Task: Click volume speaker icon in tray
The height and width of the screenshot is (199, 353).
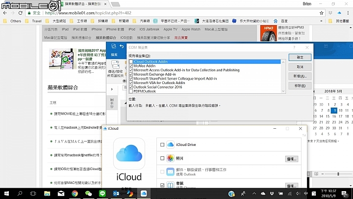Action: [x=298, y=194]
